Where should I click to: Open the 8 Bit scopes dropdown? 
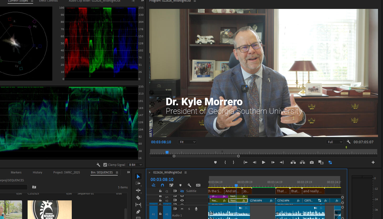point(135,165)
